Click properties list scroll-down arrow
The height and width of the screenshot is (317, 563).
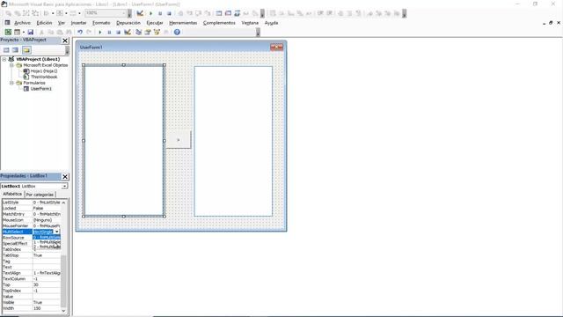coord(63,311)
